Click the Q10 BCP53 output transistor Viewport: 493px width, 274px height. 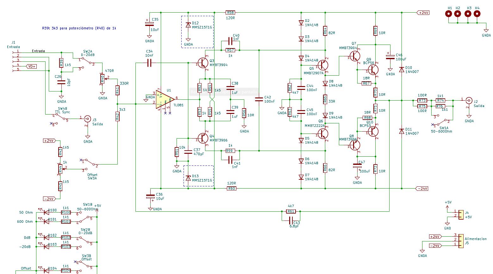click(x=373, y=131)
